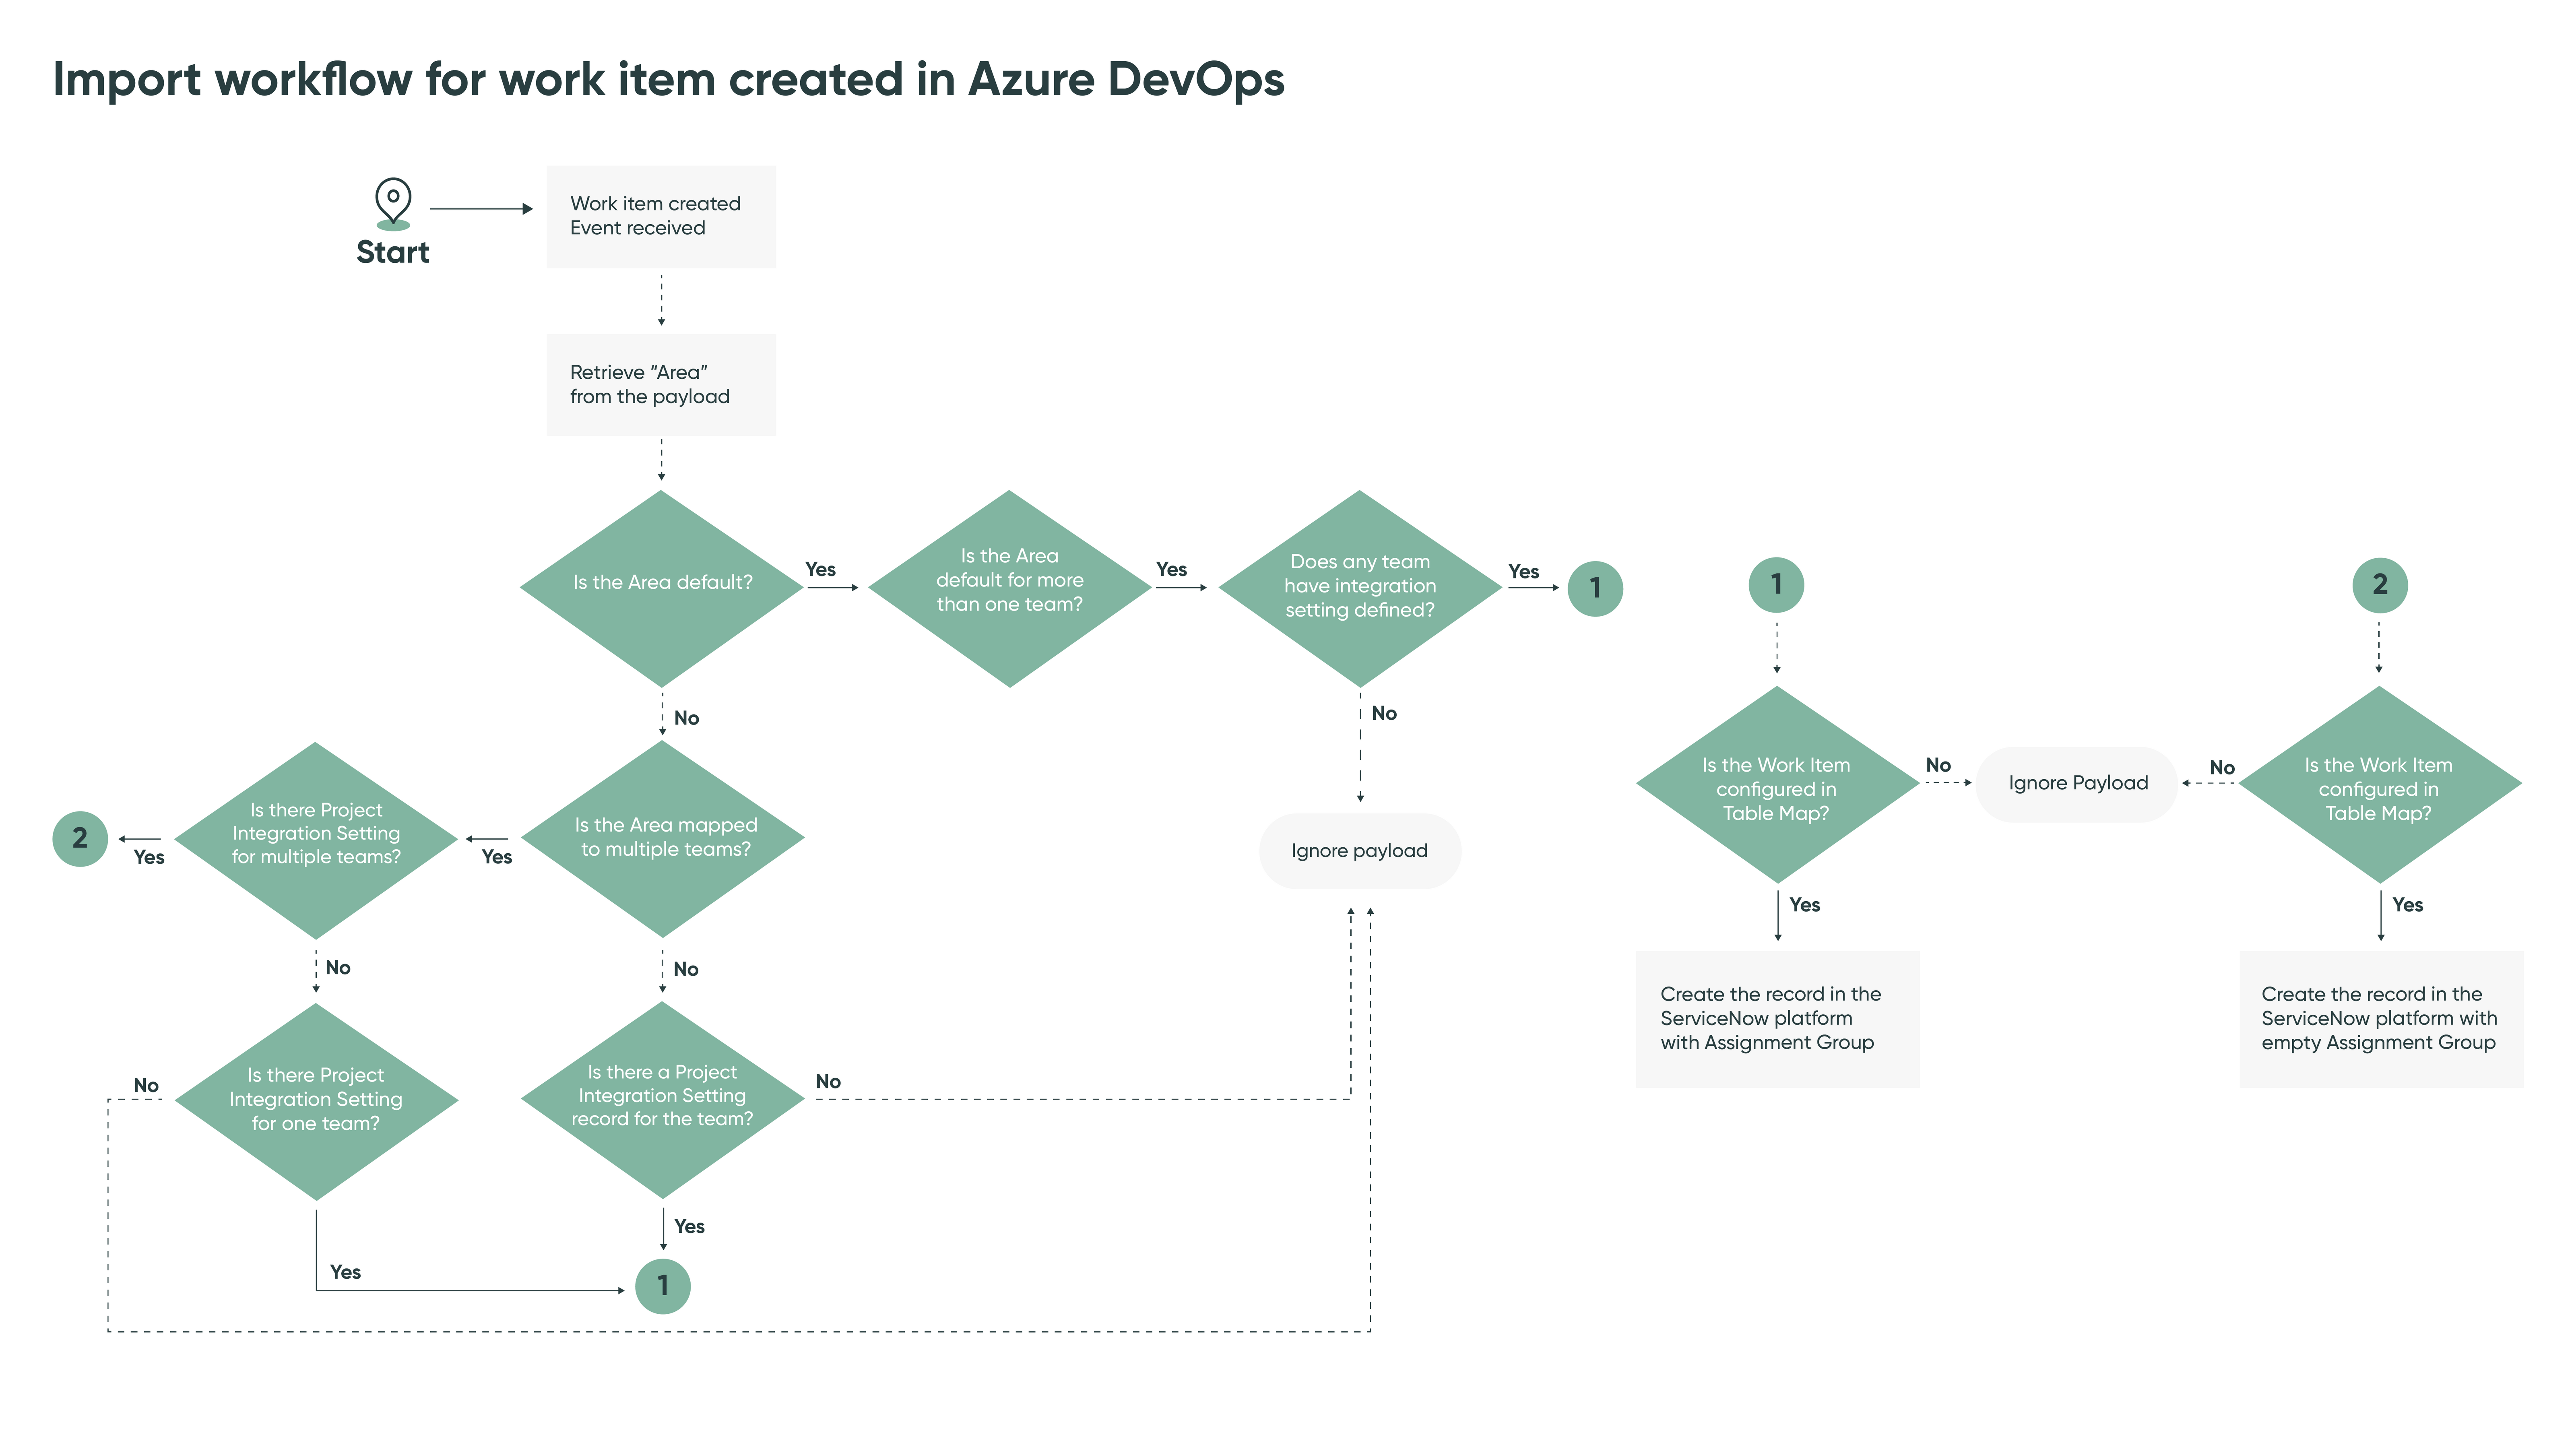
Task: Click 'Yes' label after 'integration setting defined?'
Action: point(1523,571)
